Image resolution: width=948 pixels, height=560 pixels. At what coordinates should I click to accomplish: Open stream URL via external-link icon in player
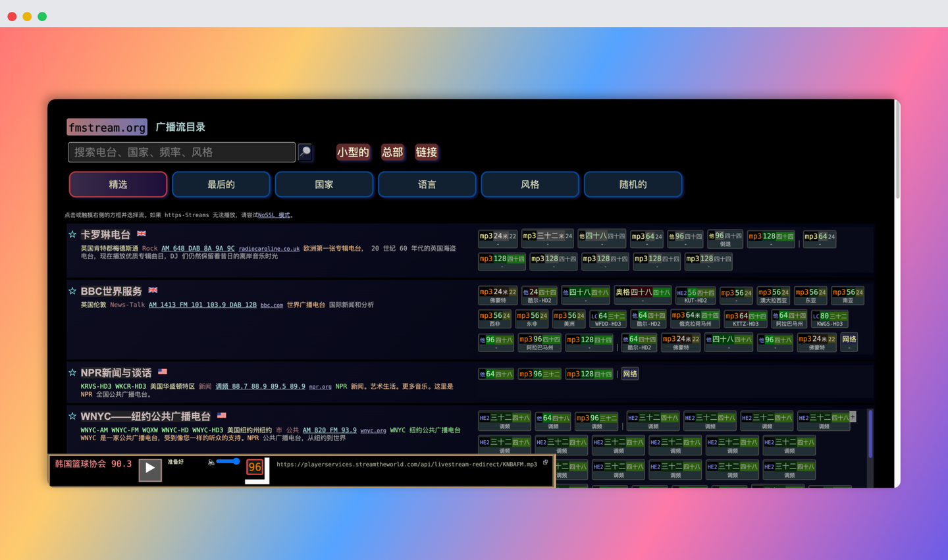[x=544, y=463]
